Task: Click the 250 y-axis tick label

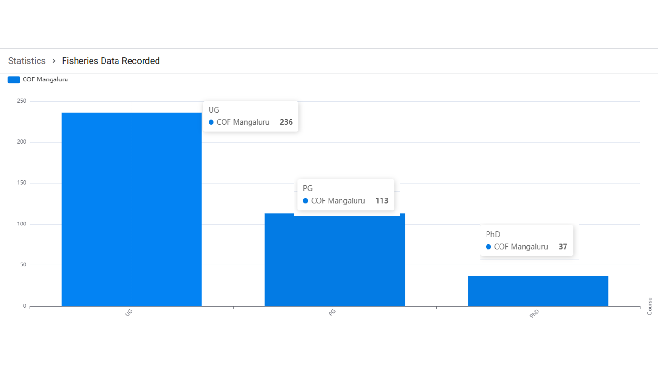Action: (21, 101)
